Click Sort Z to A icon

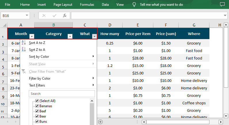pyautogui.click(x=24, y=49)
